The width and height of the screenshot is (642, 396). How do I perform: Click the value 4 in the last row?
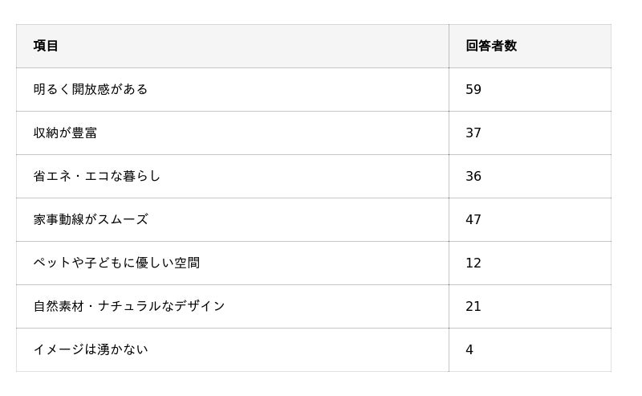[469, 349]
